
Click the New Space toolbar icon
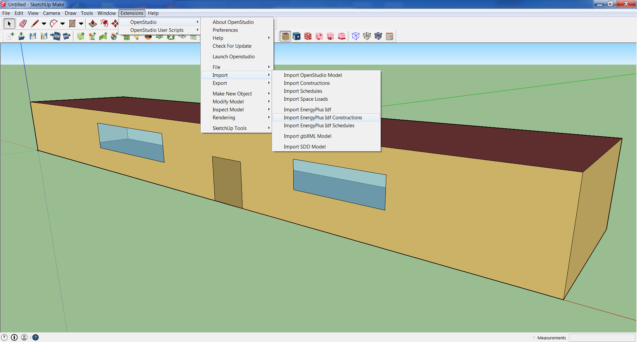click(81, 36)
